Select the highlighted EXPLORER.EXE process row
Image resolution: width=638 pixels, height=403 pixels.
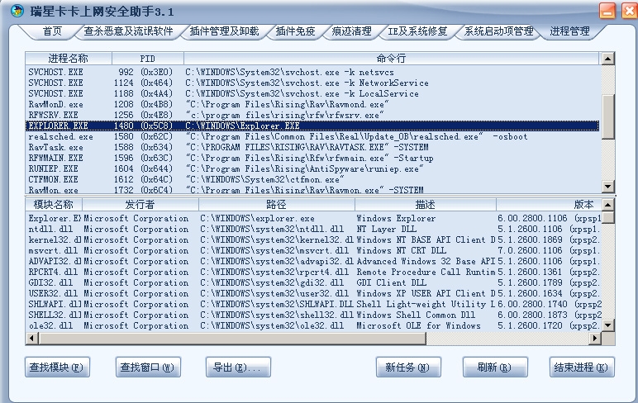coord(312,126)
